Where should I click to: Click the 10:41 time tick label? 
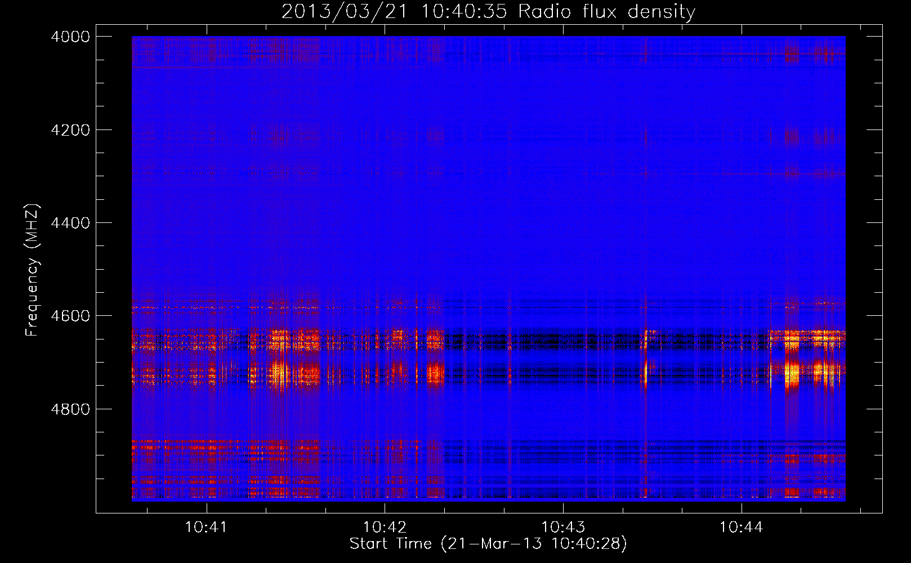click(206, 527)
